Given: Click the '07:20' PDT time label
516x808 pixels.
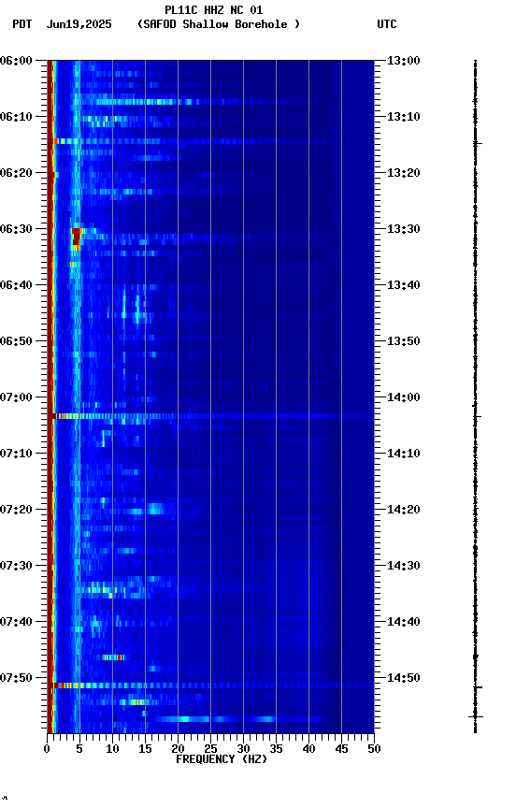Looking at the screenshot, I should (x=16, y=510).
